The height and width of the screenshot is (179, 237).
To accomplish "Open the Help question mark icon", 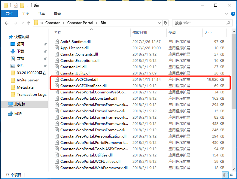I will (233, 14).
